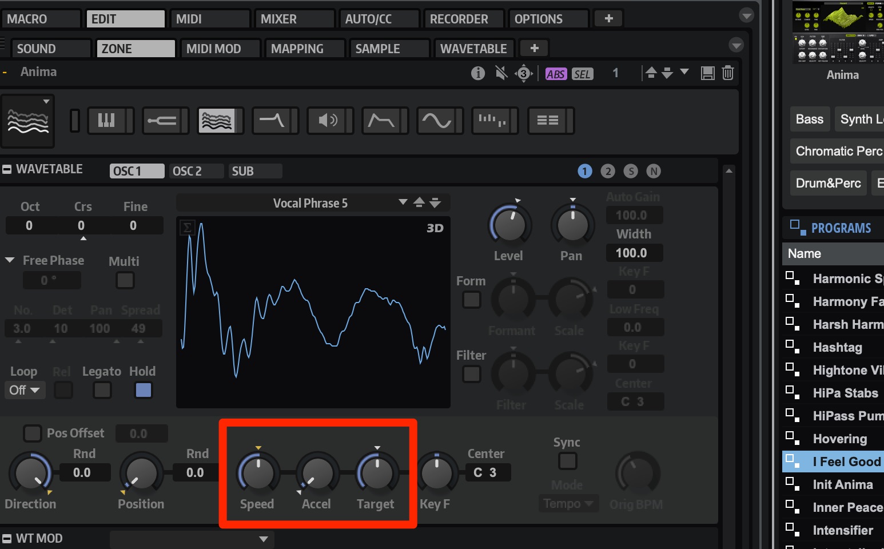The width and height of the screenshot is (884, 549).
Task: Show the envelope section icon
Action: 381,120
